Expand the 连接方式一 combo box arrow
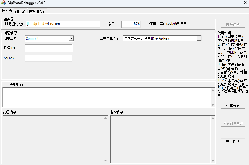Screen dimensions: 249x165 tap(199, 38)
